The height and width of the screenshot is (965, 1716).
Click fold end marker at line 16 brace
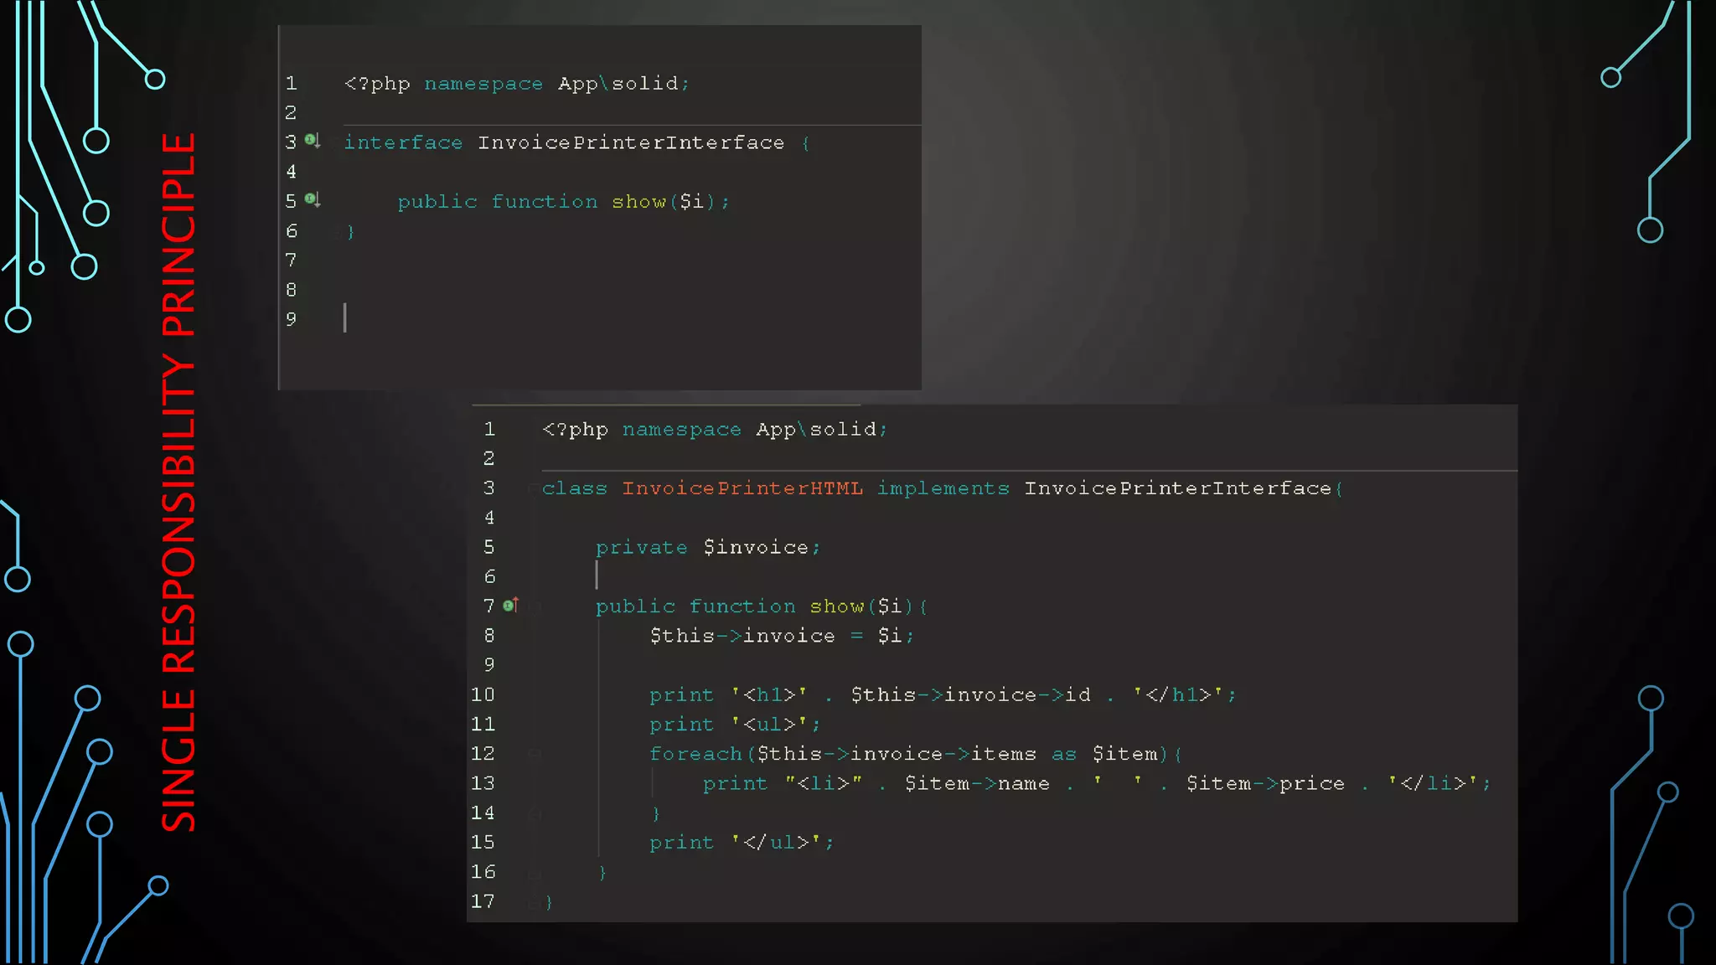pos(535,873)
